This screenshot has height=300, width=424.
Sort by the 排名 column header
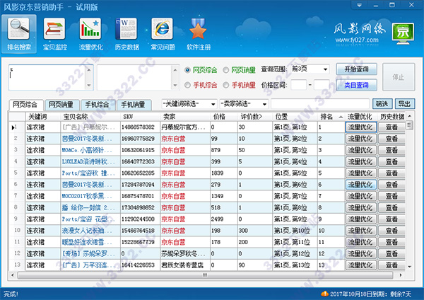click(331, 117)
